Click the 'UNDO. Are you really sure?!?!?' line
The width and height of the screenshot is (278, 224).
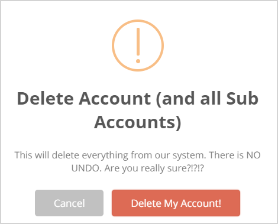click(x=138, y=168)
